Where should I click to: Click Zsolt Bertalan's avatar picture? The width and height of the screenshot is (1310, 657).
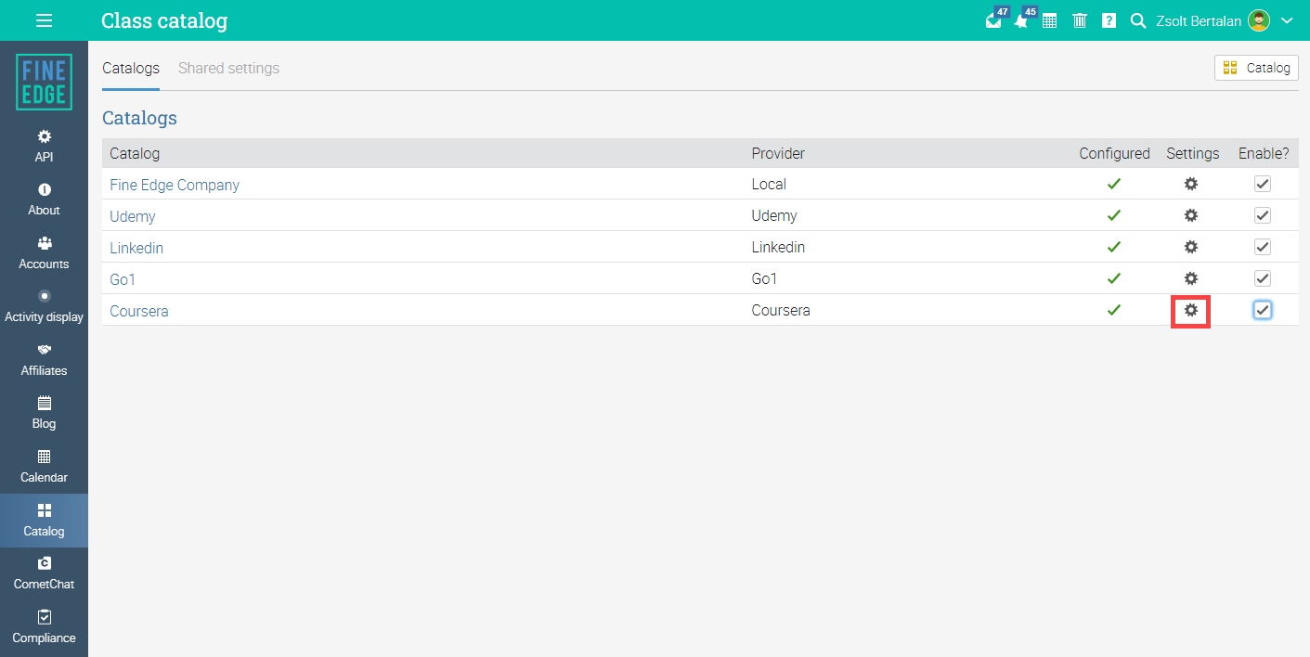(x=1259, y=20)
